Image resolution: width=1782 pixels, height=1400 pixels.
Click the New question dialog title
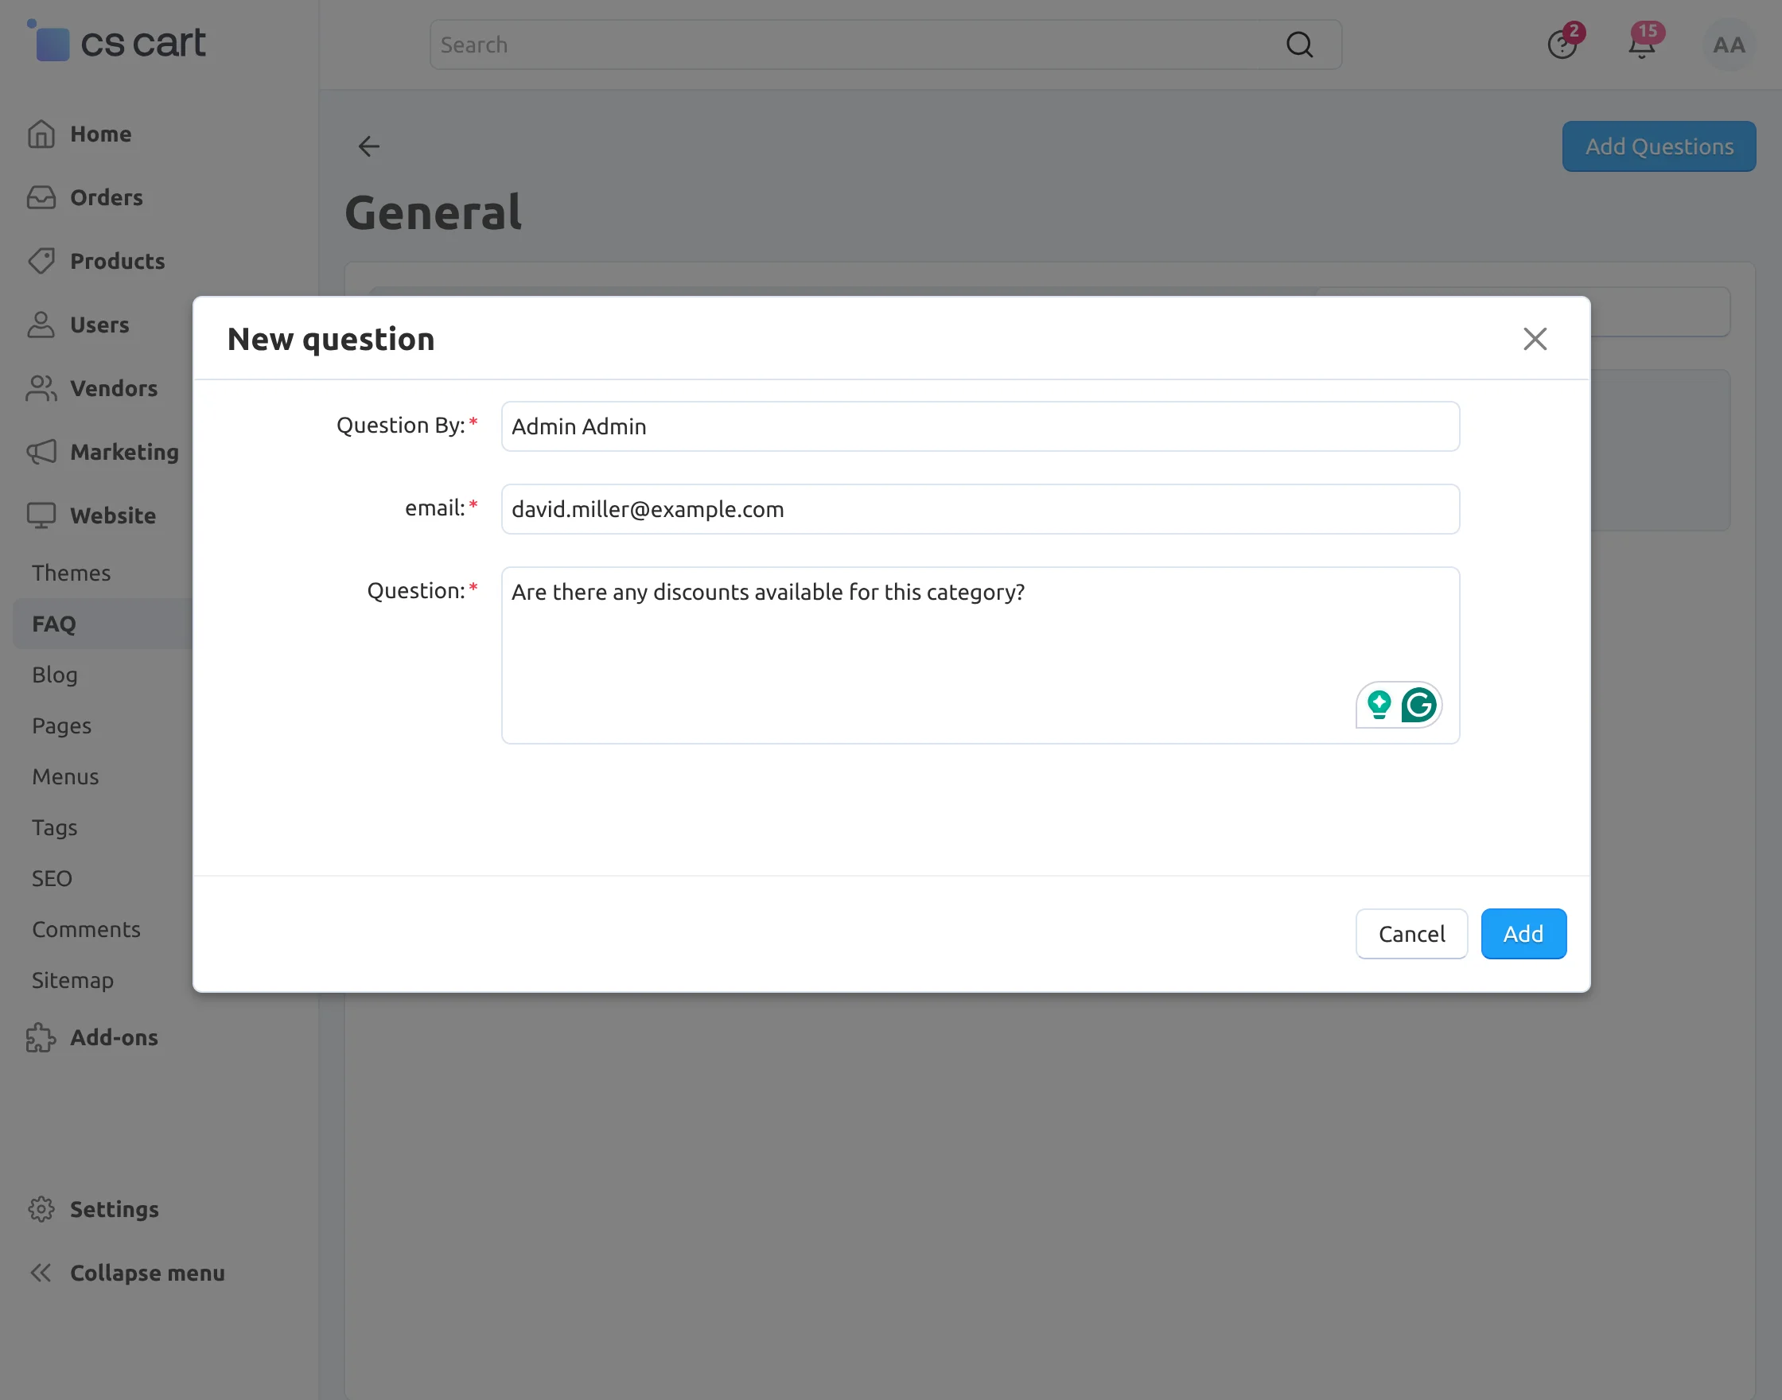[331, 340]
